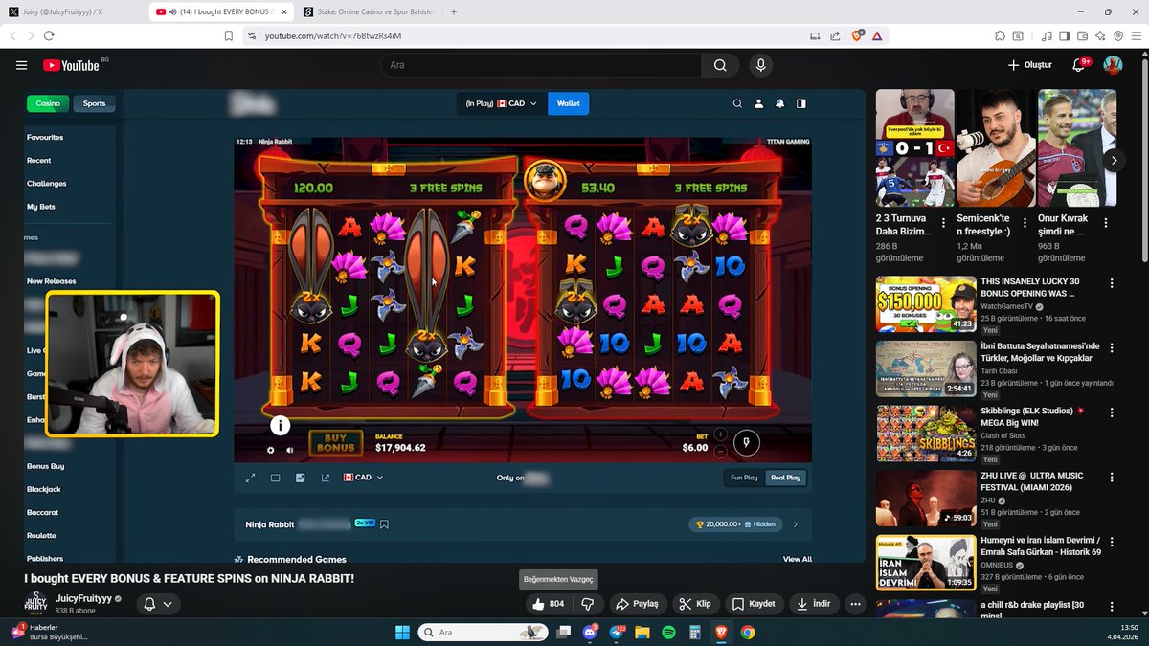Open YouTube notifications bell
This screenshot has width=1149, height=646.
click(x=1079, y=65)
